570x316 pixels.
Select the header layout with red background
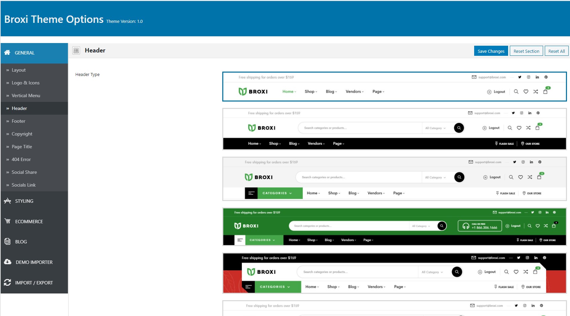point(394,273)
